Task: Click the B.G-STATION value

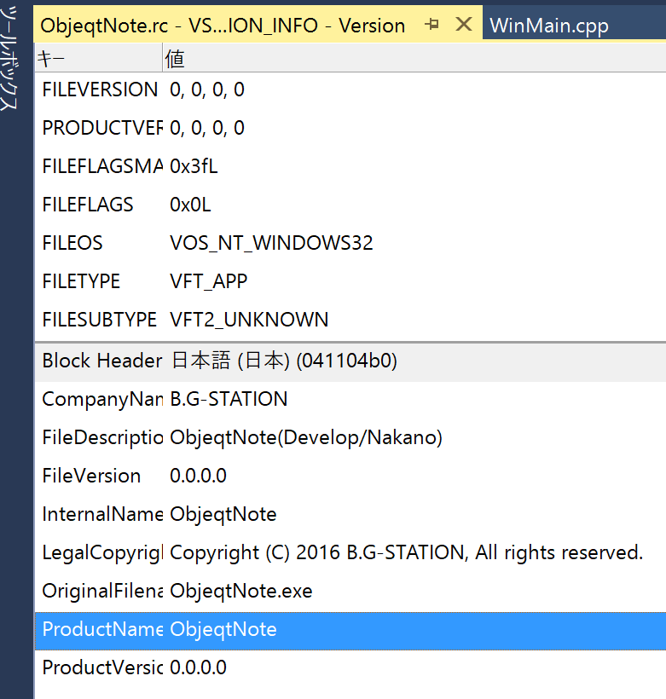Action: [229, 399]
